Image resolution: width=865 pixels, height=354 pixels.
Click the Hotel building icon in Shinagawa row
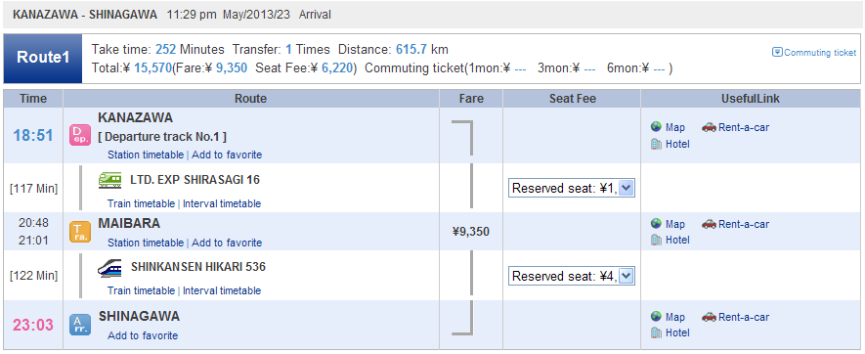(656, 332)
